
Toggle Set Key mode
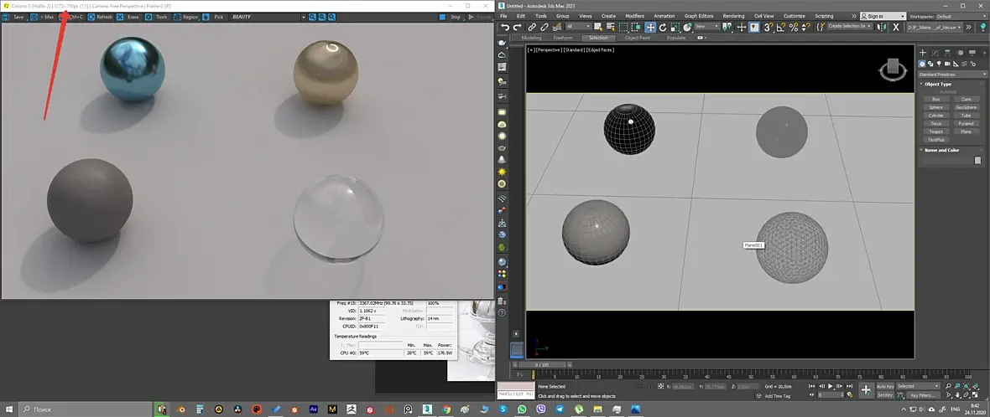[x=884, y=394]
